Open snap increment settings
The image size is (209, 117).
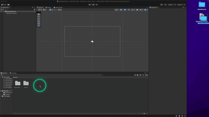point(60,10)
